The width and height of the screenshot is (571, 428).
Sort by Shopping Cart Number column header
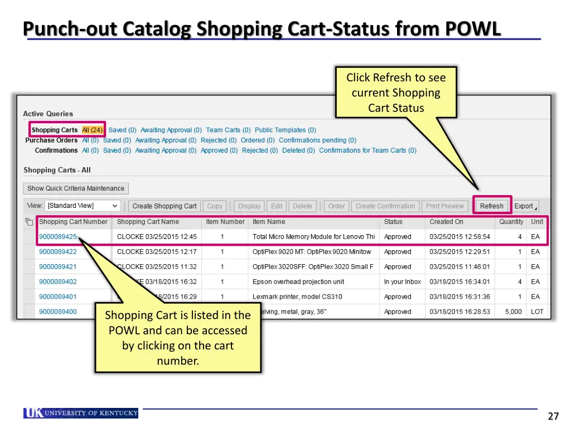click(x=73, y=222)
